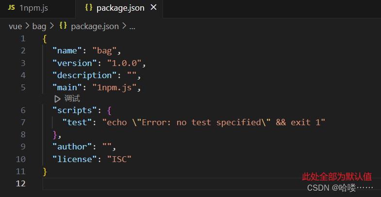Open the vue breadcrumb folder
The height and width of the screenshot is (197, 381).
[16, 26]
